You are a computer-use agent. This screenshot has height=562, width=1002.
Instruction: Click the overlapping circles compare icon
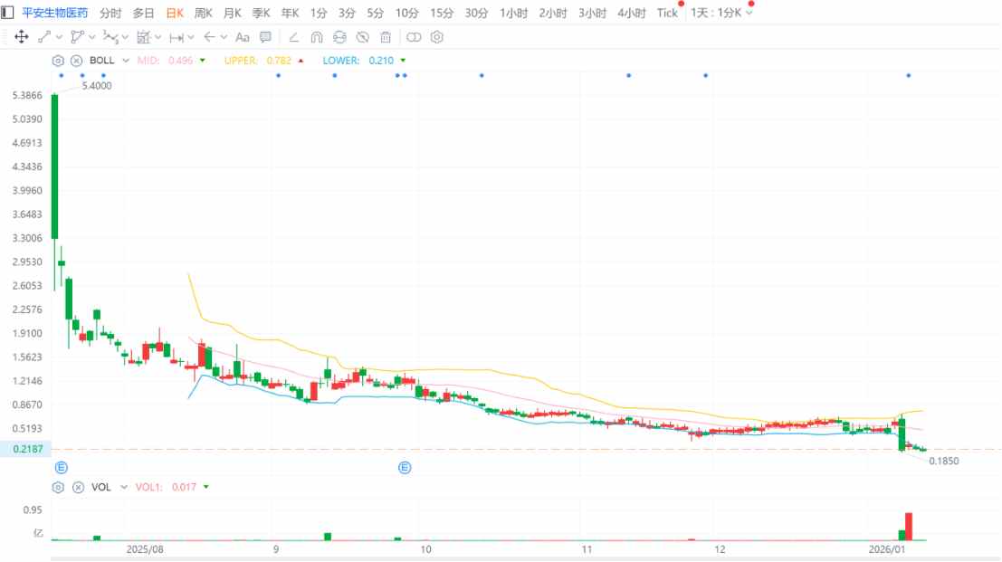[414, 37]
